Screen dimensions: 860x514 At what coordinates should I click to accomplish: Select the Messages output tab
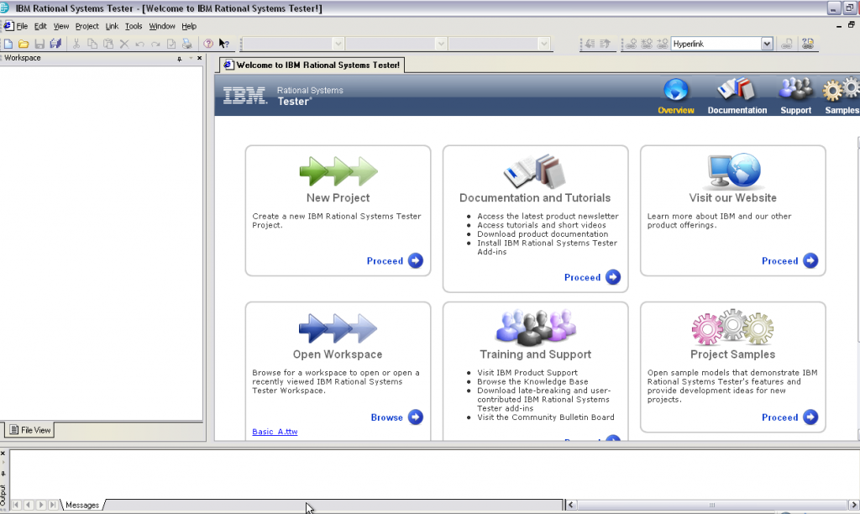pos(82,505)
